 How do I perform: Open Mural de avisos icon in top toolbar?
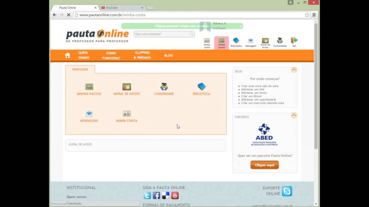click(265, 43)
